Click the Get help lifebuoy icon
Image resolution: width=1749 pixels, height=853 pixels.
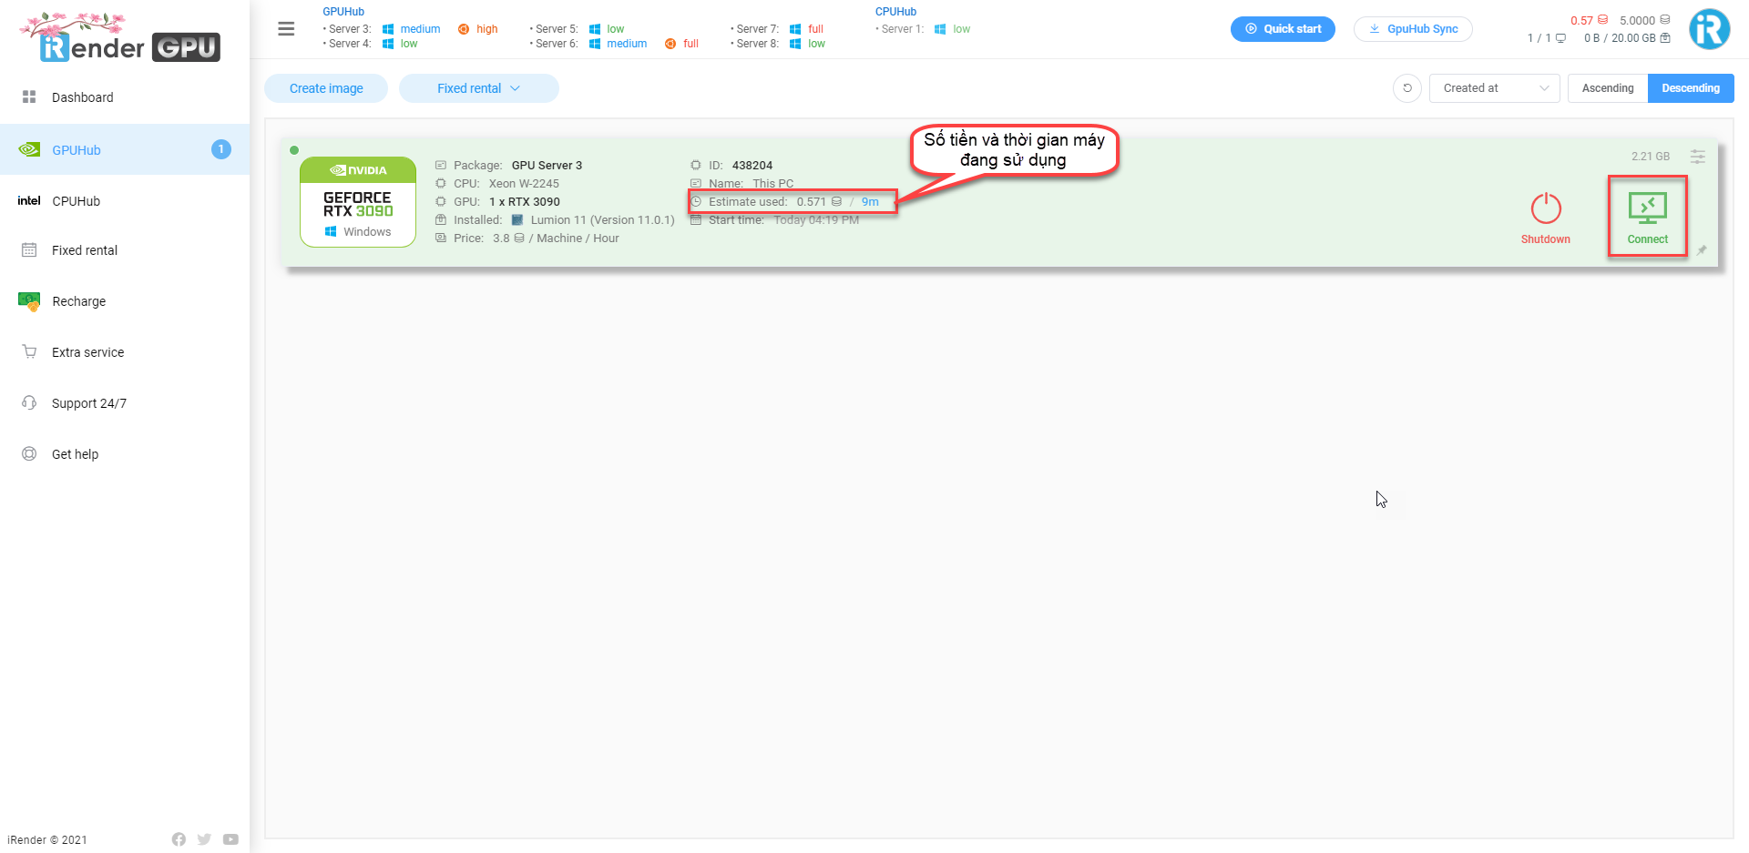(29, 454)
